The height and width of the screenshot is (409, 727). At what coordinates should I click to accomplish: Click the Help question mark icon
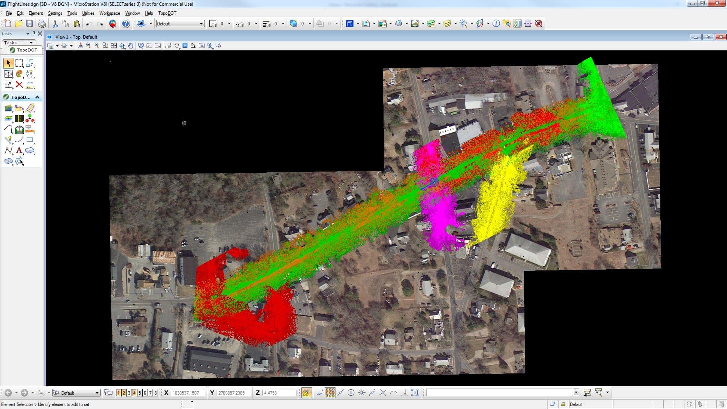click(126, 24)
